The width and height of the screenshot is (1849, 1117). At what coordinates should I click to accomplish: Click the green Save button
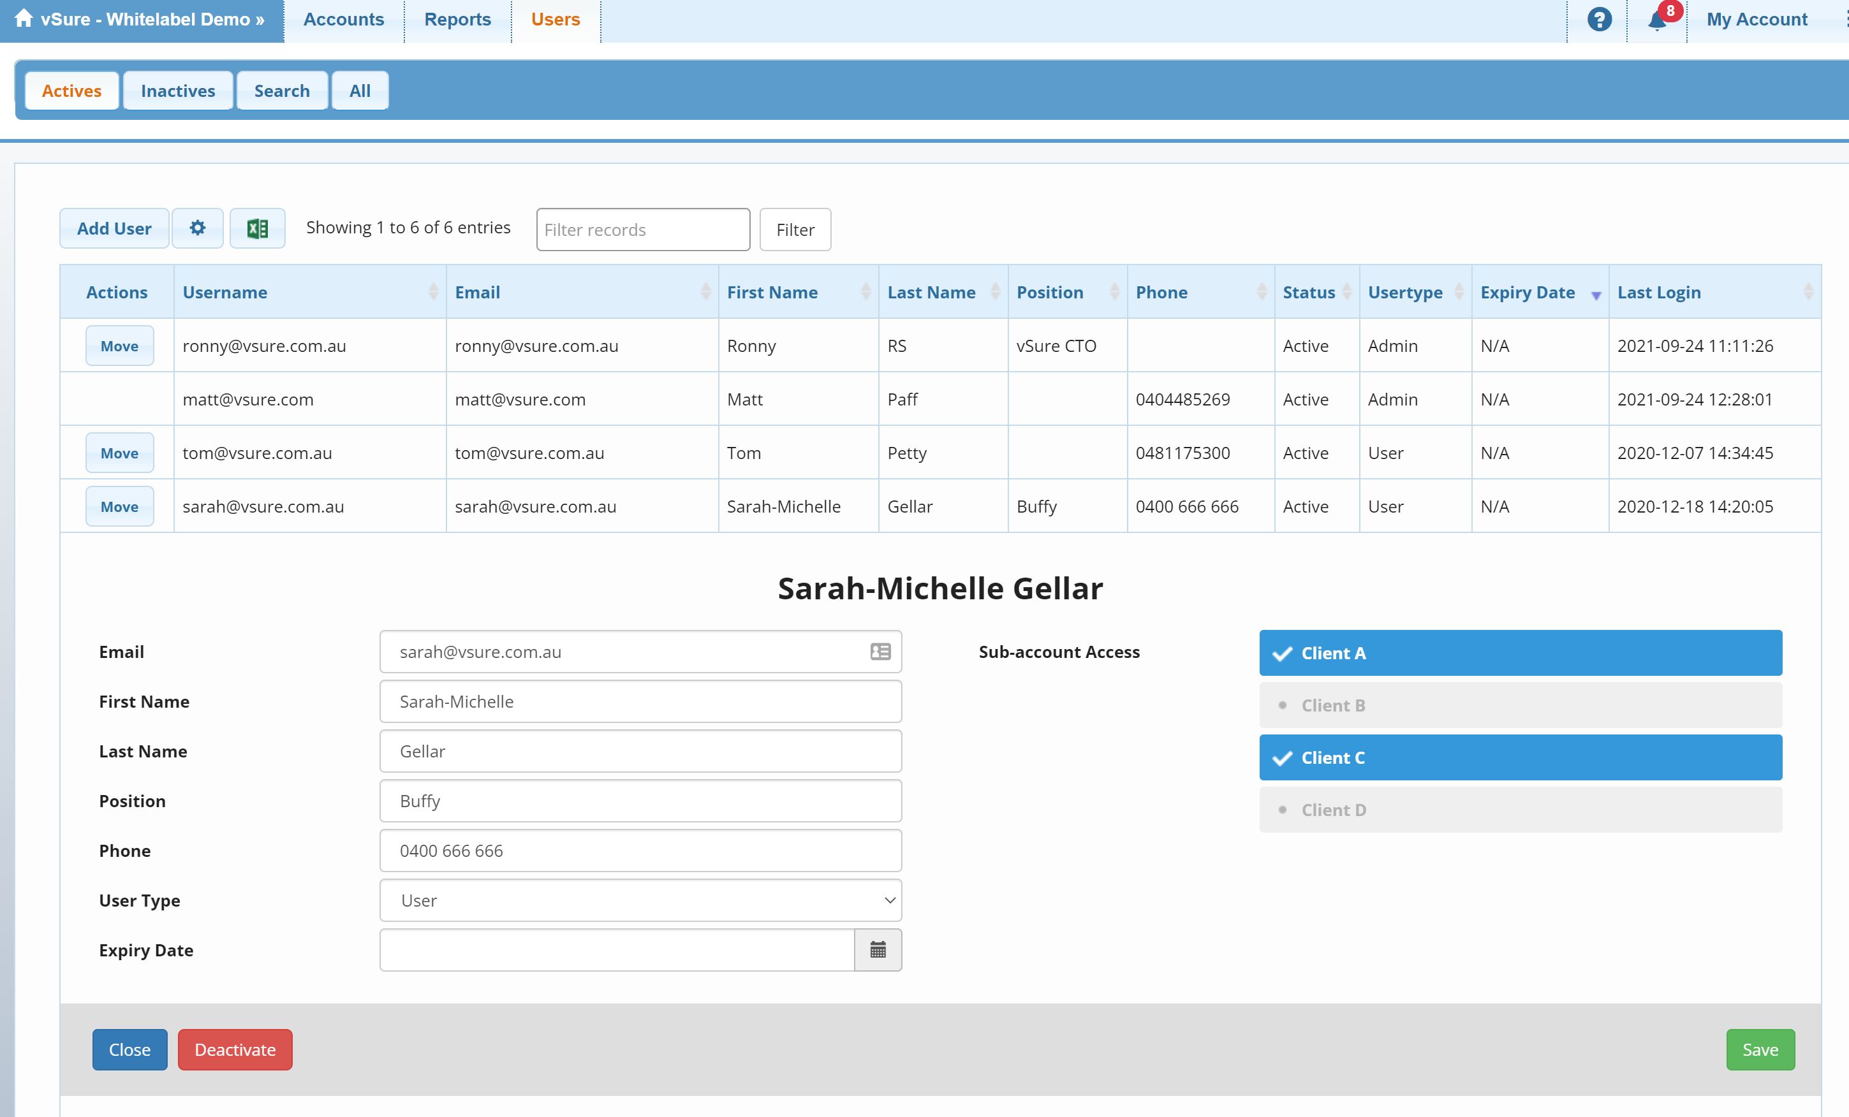point(1760,1049)
